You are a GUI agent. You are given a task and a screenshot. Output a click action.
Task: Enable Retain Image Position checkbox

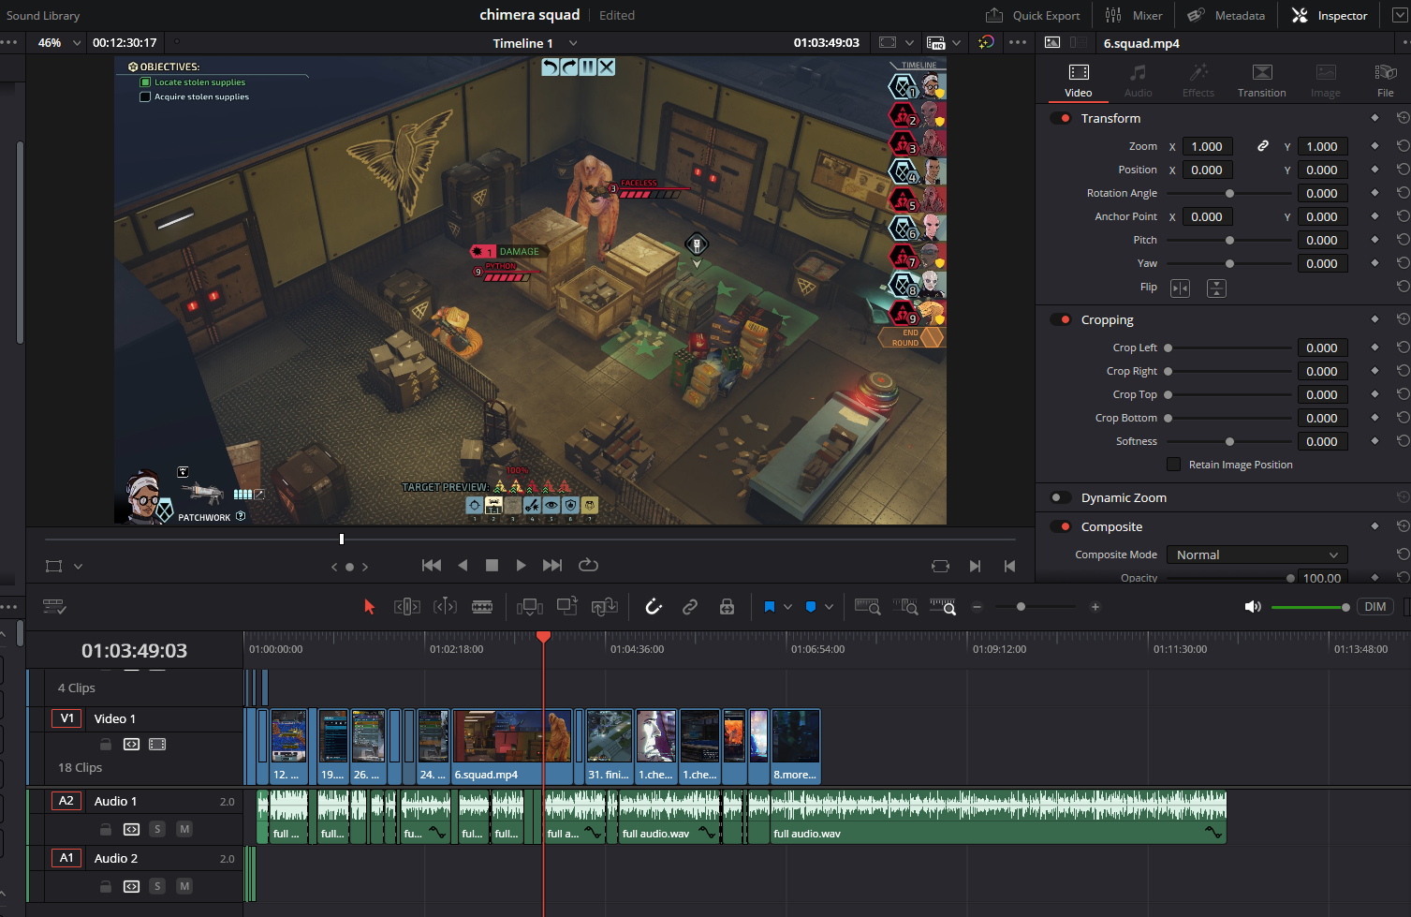(1173, 465)
